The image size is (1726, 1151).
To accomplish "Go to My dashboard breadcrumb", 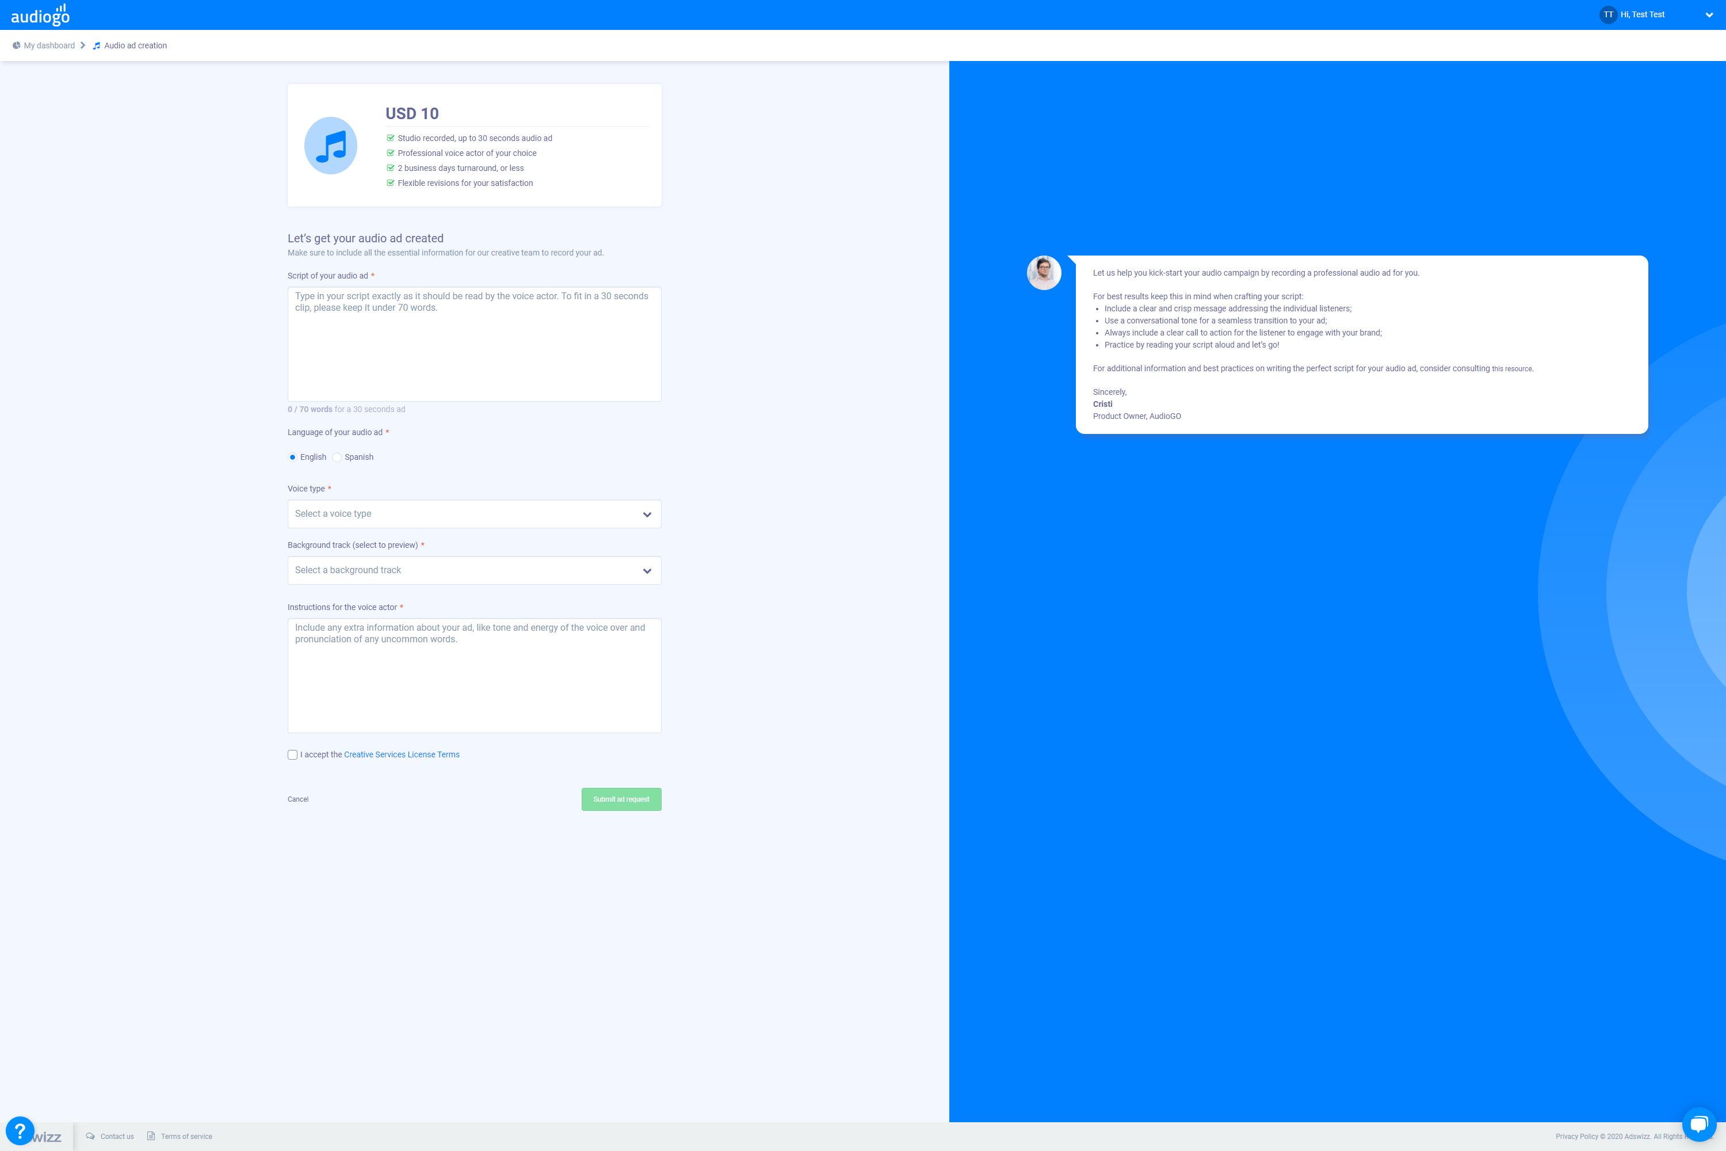I will coord(49,45).
